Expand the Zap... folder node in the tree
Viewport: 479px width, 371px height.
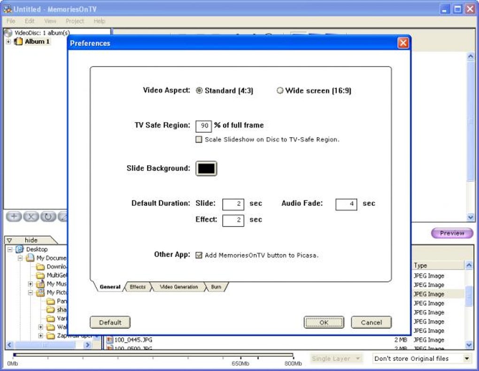point(41,336)
